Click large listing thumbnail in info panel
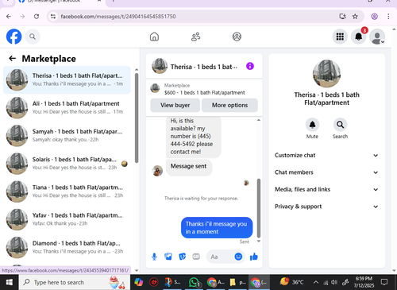Screen dimensions: 397x290 [326, 74]
